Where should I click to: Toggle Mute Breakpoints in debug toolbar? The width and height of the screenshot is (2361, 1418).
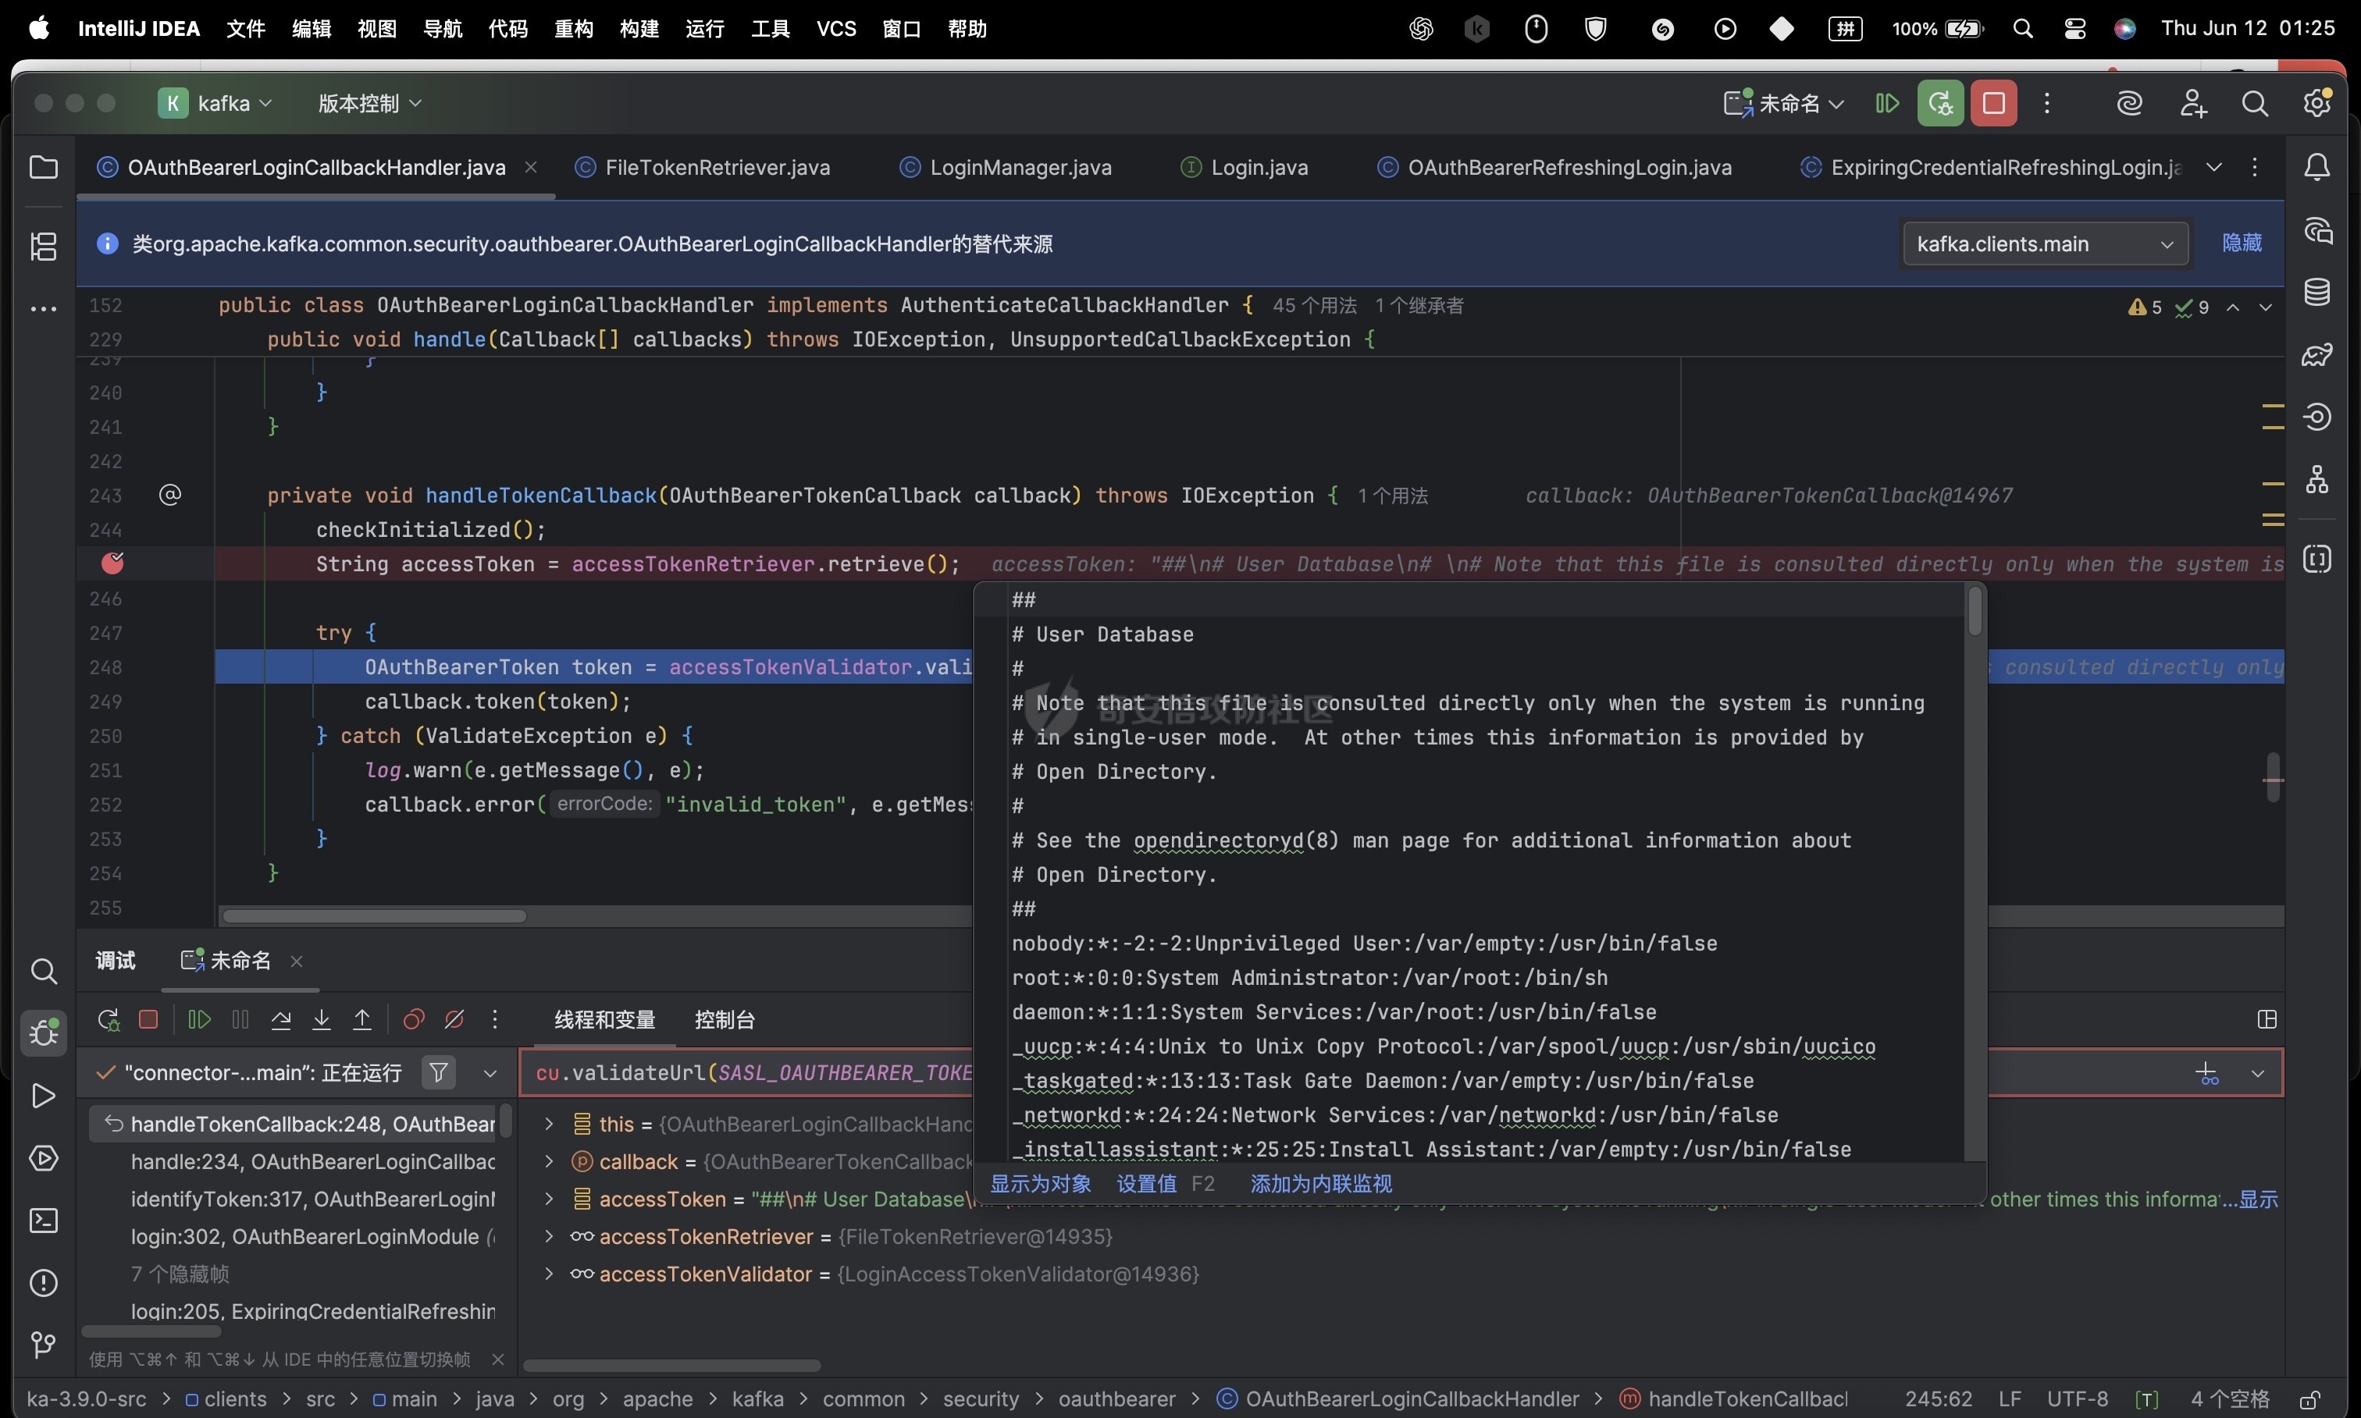(455, 1019)
